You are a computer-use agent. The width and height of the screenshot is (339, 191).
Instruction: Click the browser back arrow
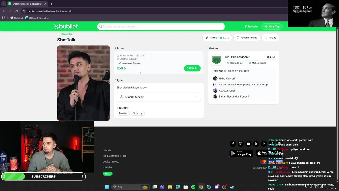(4, 11)
